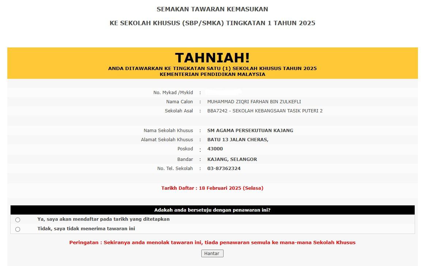Click the Nama Calon value text
This screenshot has height=266, width=430.
click(x=254, y=102)
